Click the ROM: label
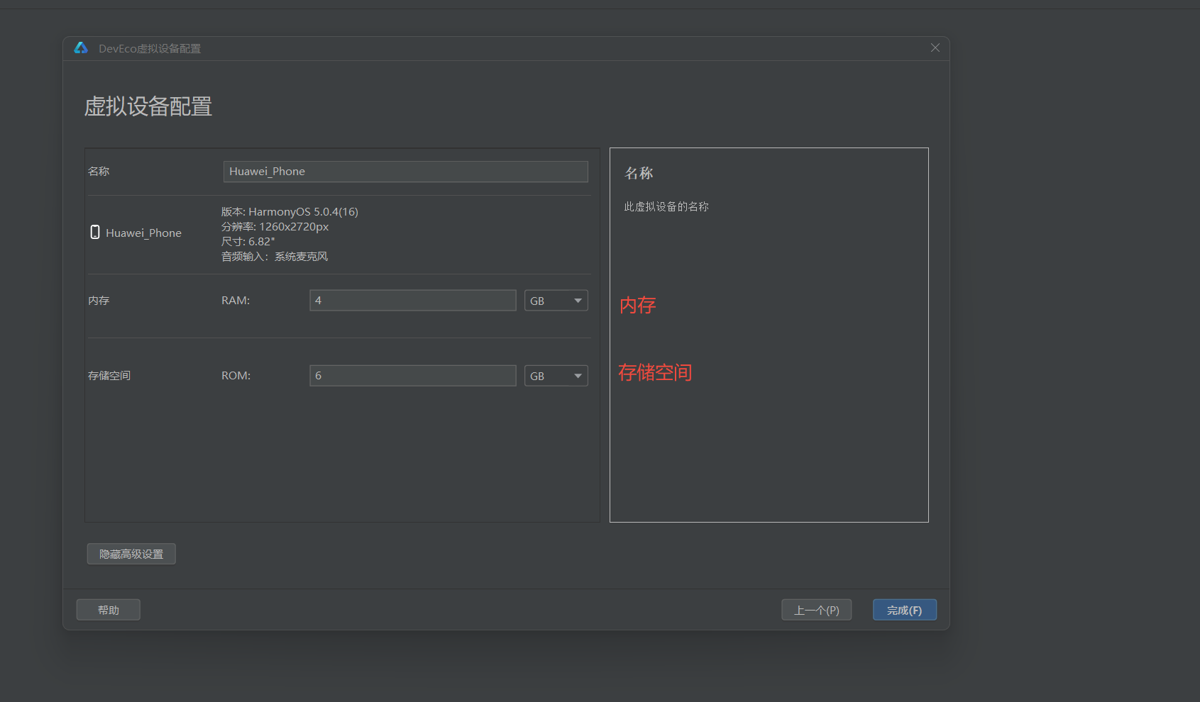 coord(236,376)
